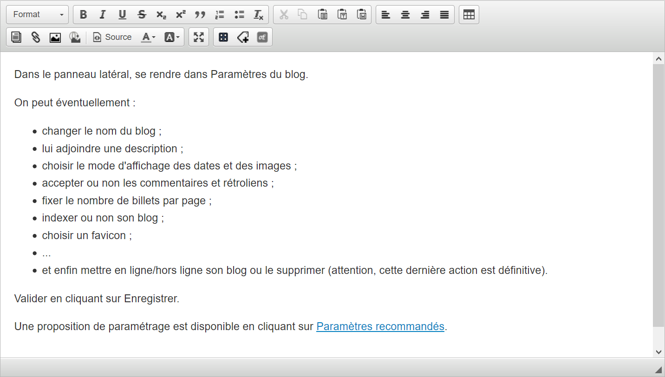Click the scrollbar down arrow
The image size is (665, 377).
point(658,352)
